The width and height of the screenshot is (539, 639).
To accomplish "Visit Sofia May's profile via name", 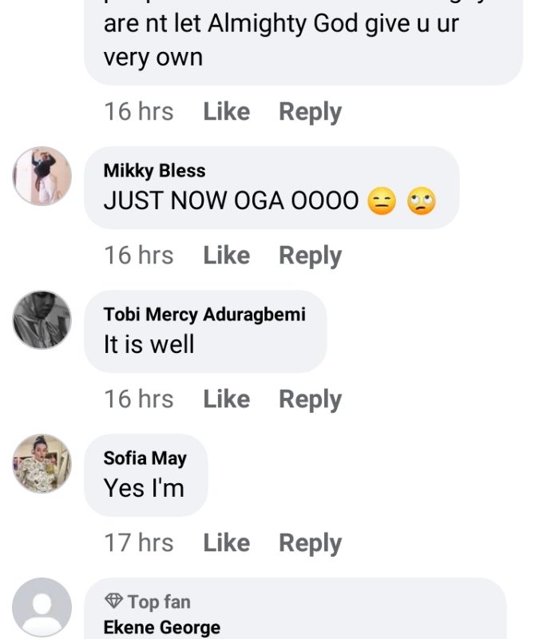I will tap(145, 458).
